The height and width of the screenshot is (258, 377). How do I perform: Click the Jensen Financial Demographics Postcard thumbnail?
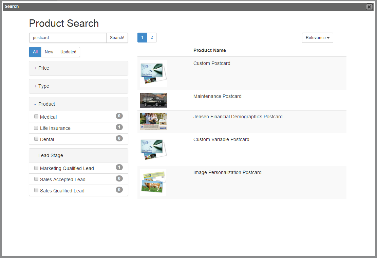tap(153, 121)
